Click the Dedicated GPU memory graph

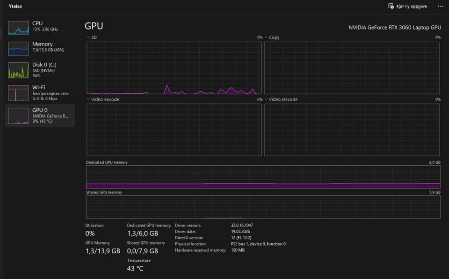click(x=263, y=177)
